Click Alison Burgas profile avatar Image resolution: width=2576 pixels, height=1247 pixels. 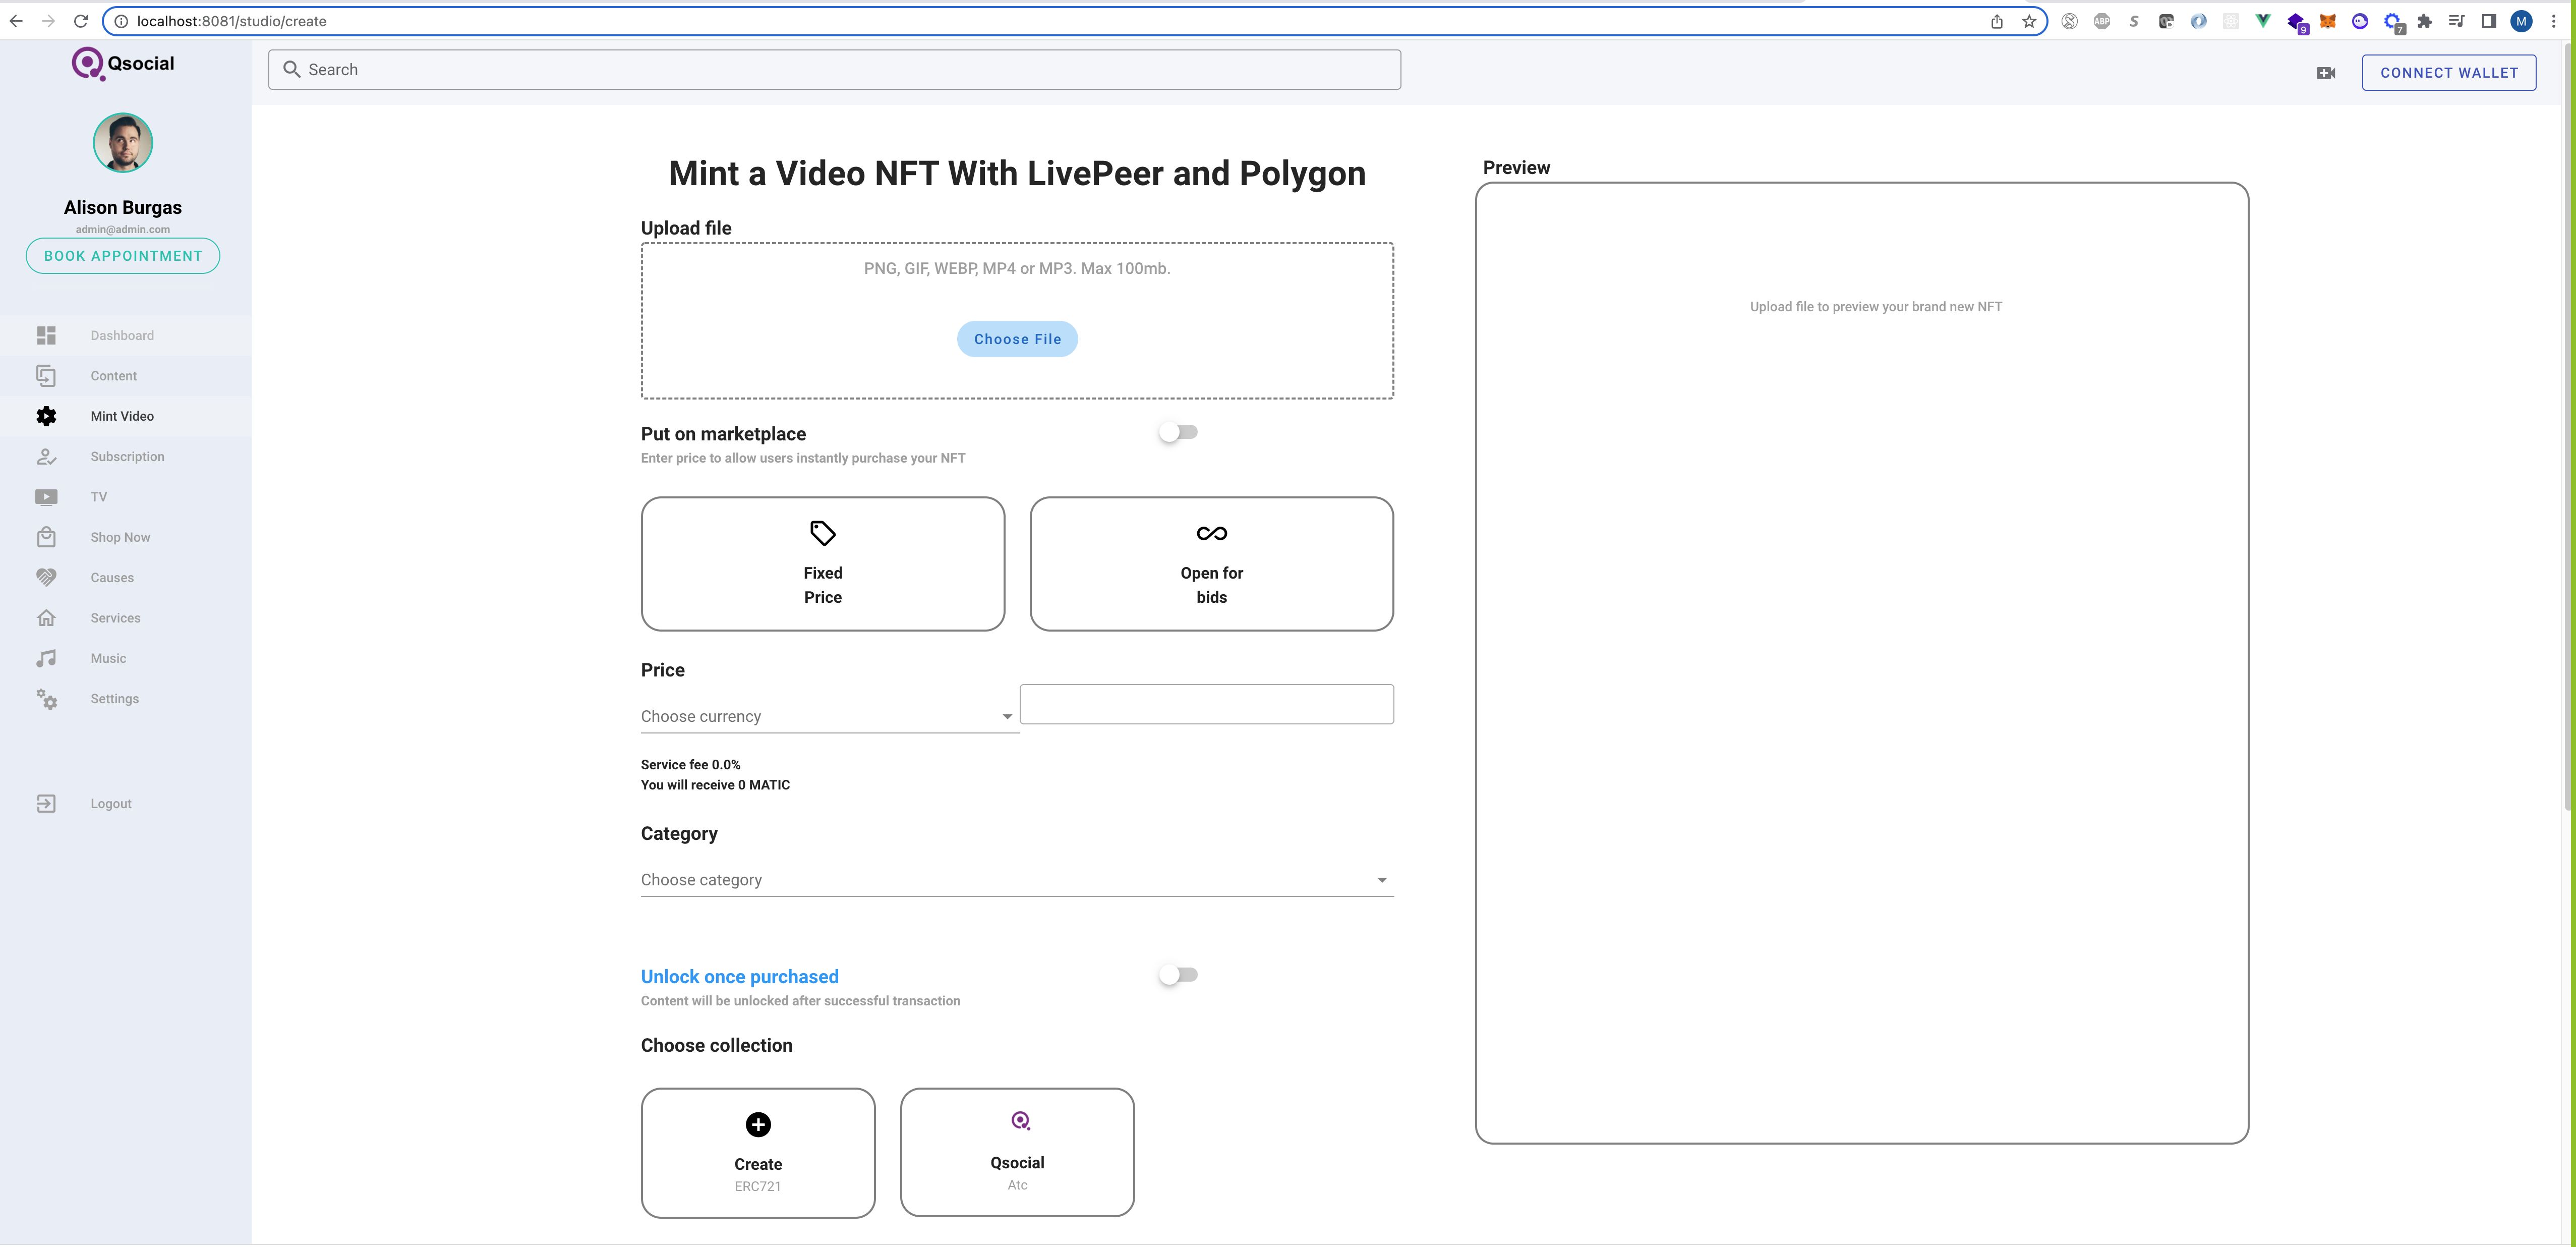pyautogui.click(x=123, y=143)
